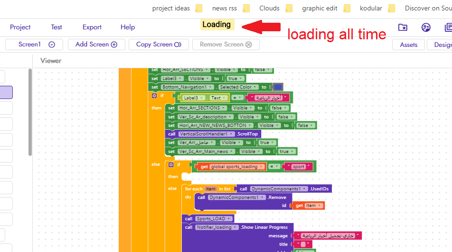Open the Help menu
452x252 pixels.
128,27
